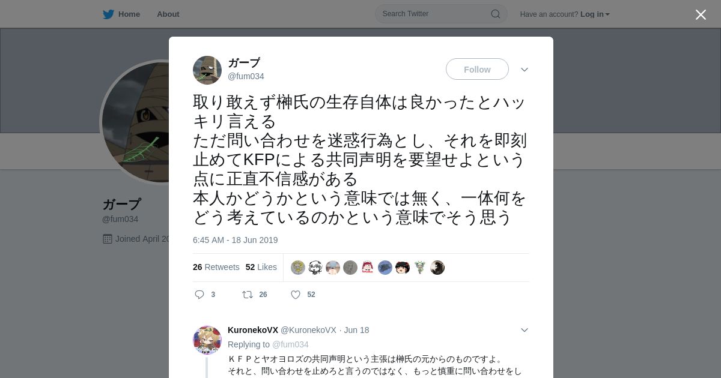The height and width of the screenshot is (378, 721).
Task: Expand the tweet options chevron by Follow
Action: [525, 70]
